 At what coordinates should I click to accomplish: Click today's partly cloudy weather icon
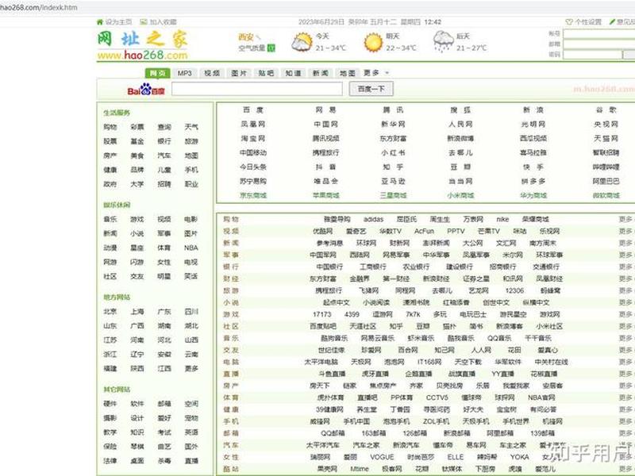click(x=302, y=42)
